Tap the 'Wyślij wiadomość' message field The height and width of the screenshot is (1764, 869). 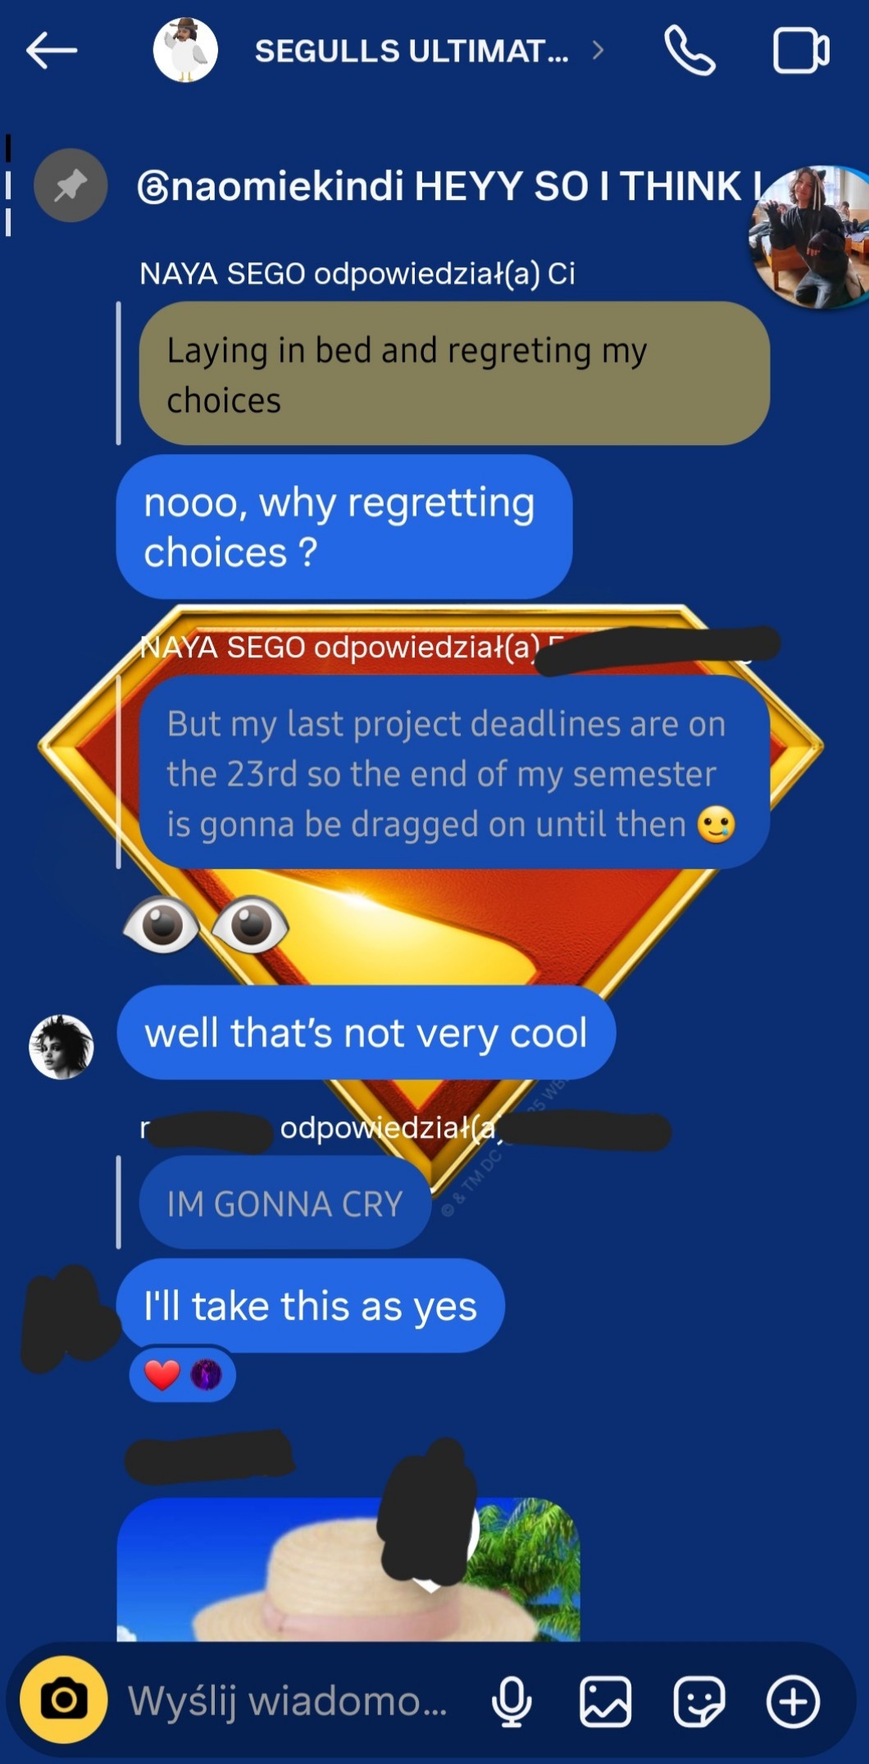pyautogui.click(x=288, y=1702)
